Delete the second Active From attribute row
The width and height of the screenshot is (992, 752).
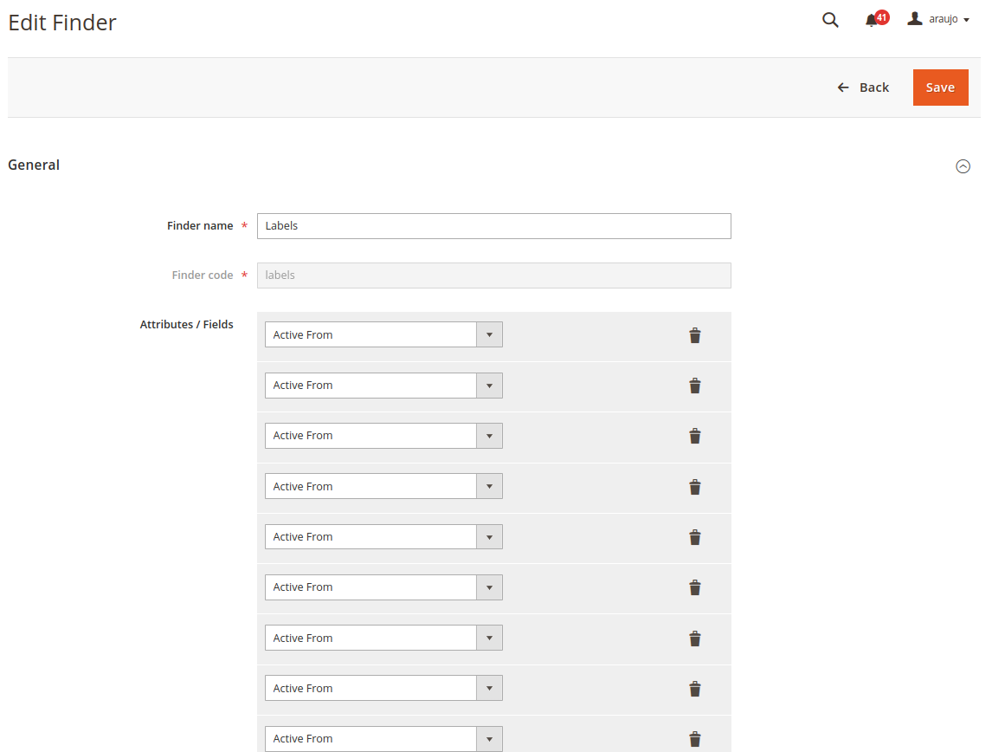[x=694, y=386]
